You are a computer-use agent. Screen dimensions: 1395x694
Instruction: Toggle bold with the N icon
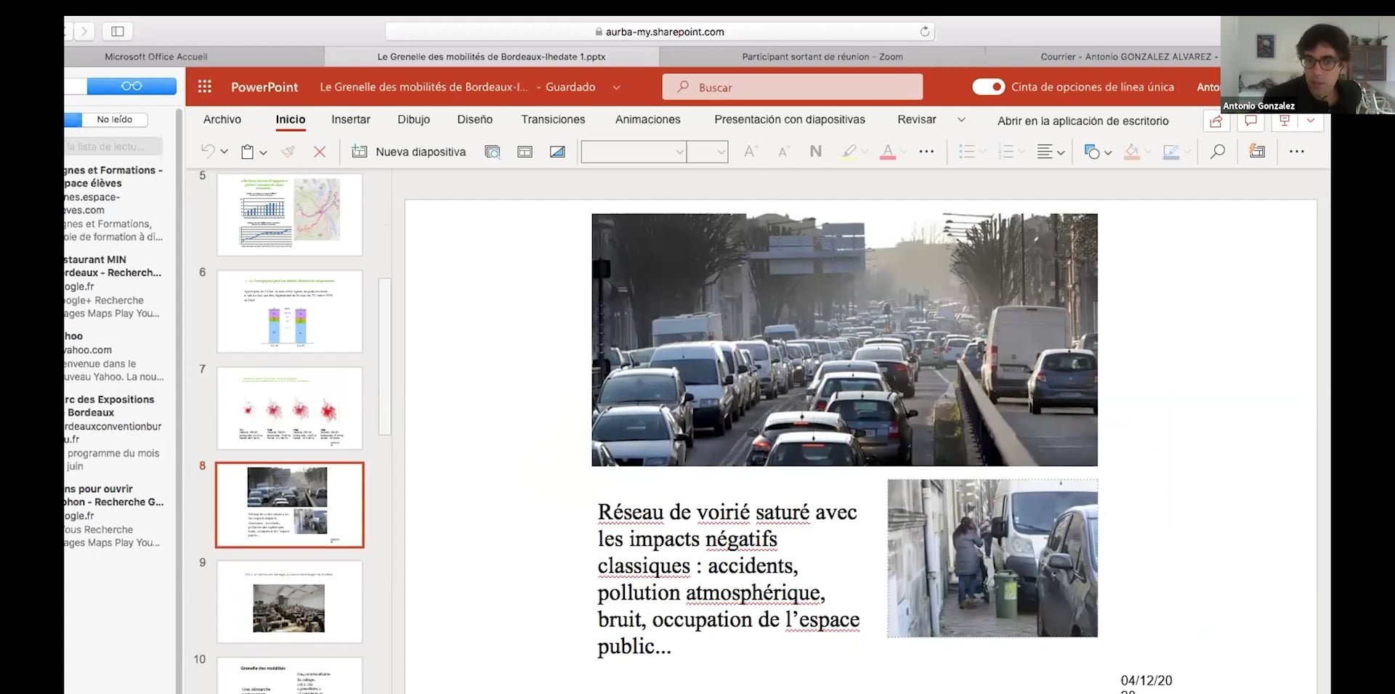pos(816,151)
